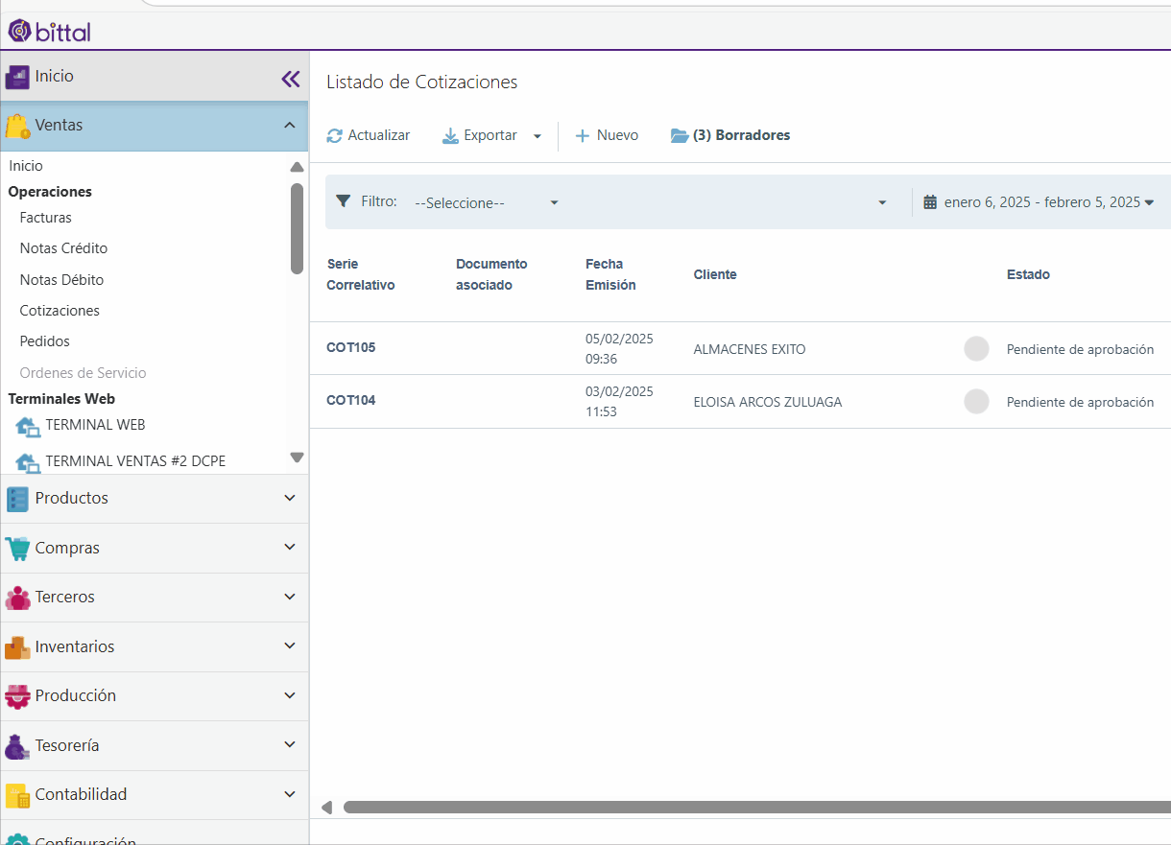
Task: Click the Ventas submenu scrollbar thumb
Action: coord(297,228)
